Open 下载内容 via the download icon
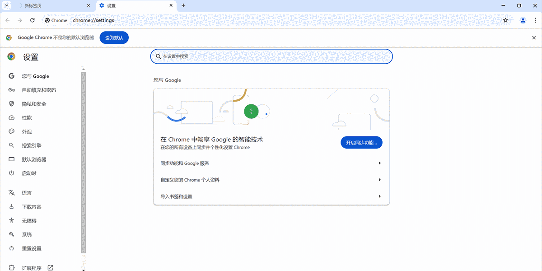 click(x=12, y=206)
